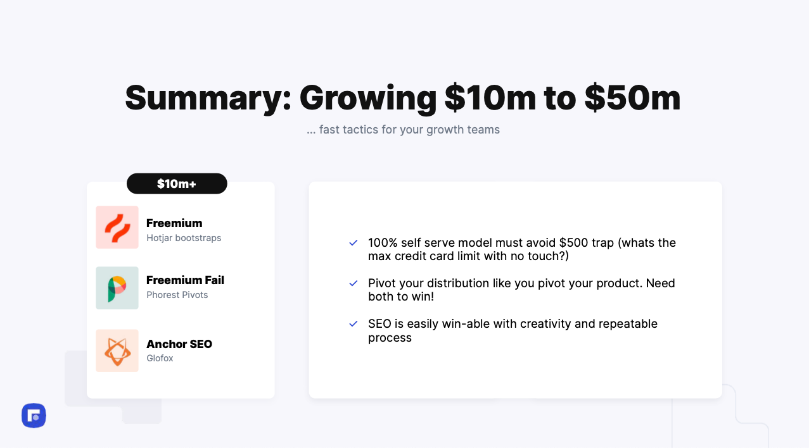Click the Hotjar bootstraps subtitle
The width and height of the screenshot is (809, 448).
pyautogui.click(x=184, y=238)
